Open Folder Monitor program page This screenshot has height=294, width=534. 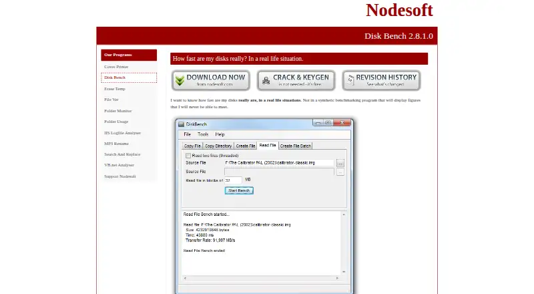(x=118, y=111)
